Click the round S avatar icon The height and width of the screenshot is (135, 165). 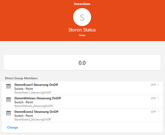click(x=82, y=17)
